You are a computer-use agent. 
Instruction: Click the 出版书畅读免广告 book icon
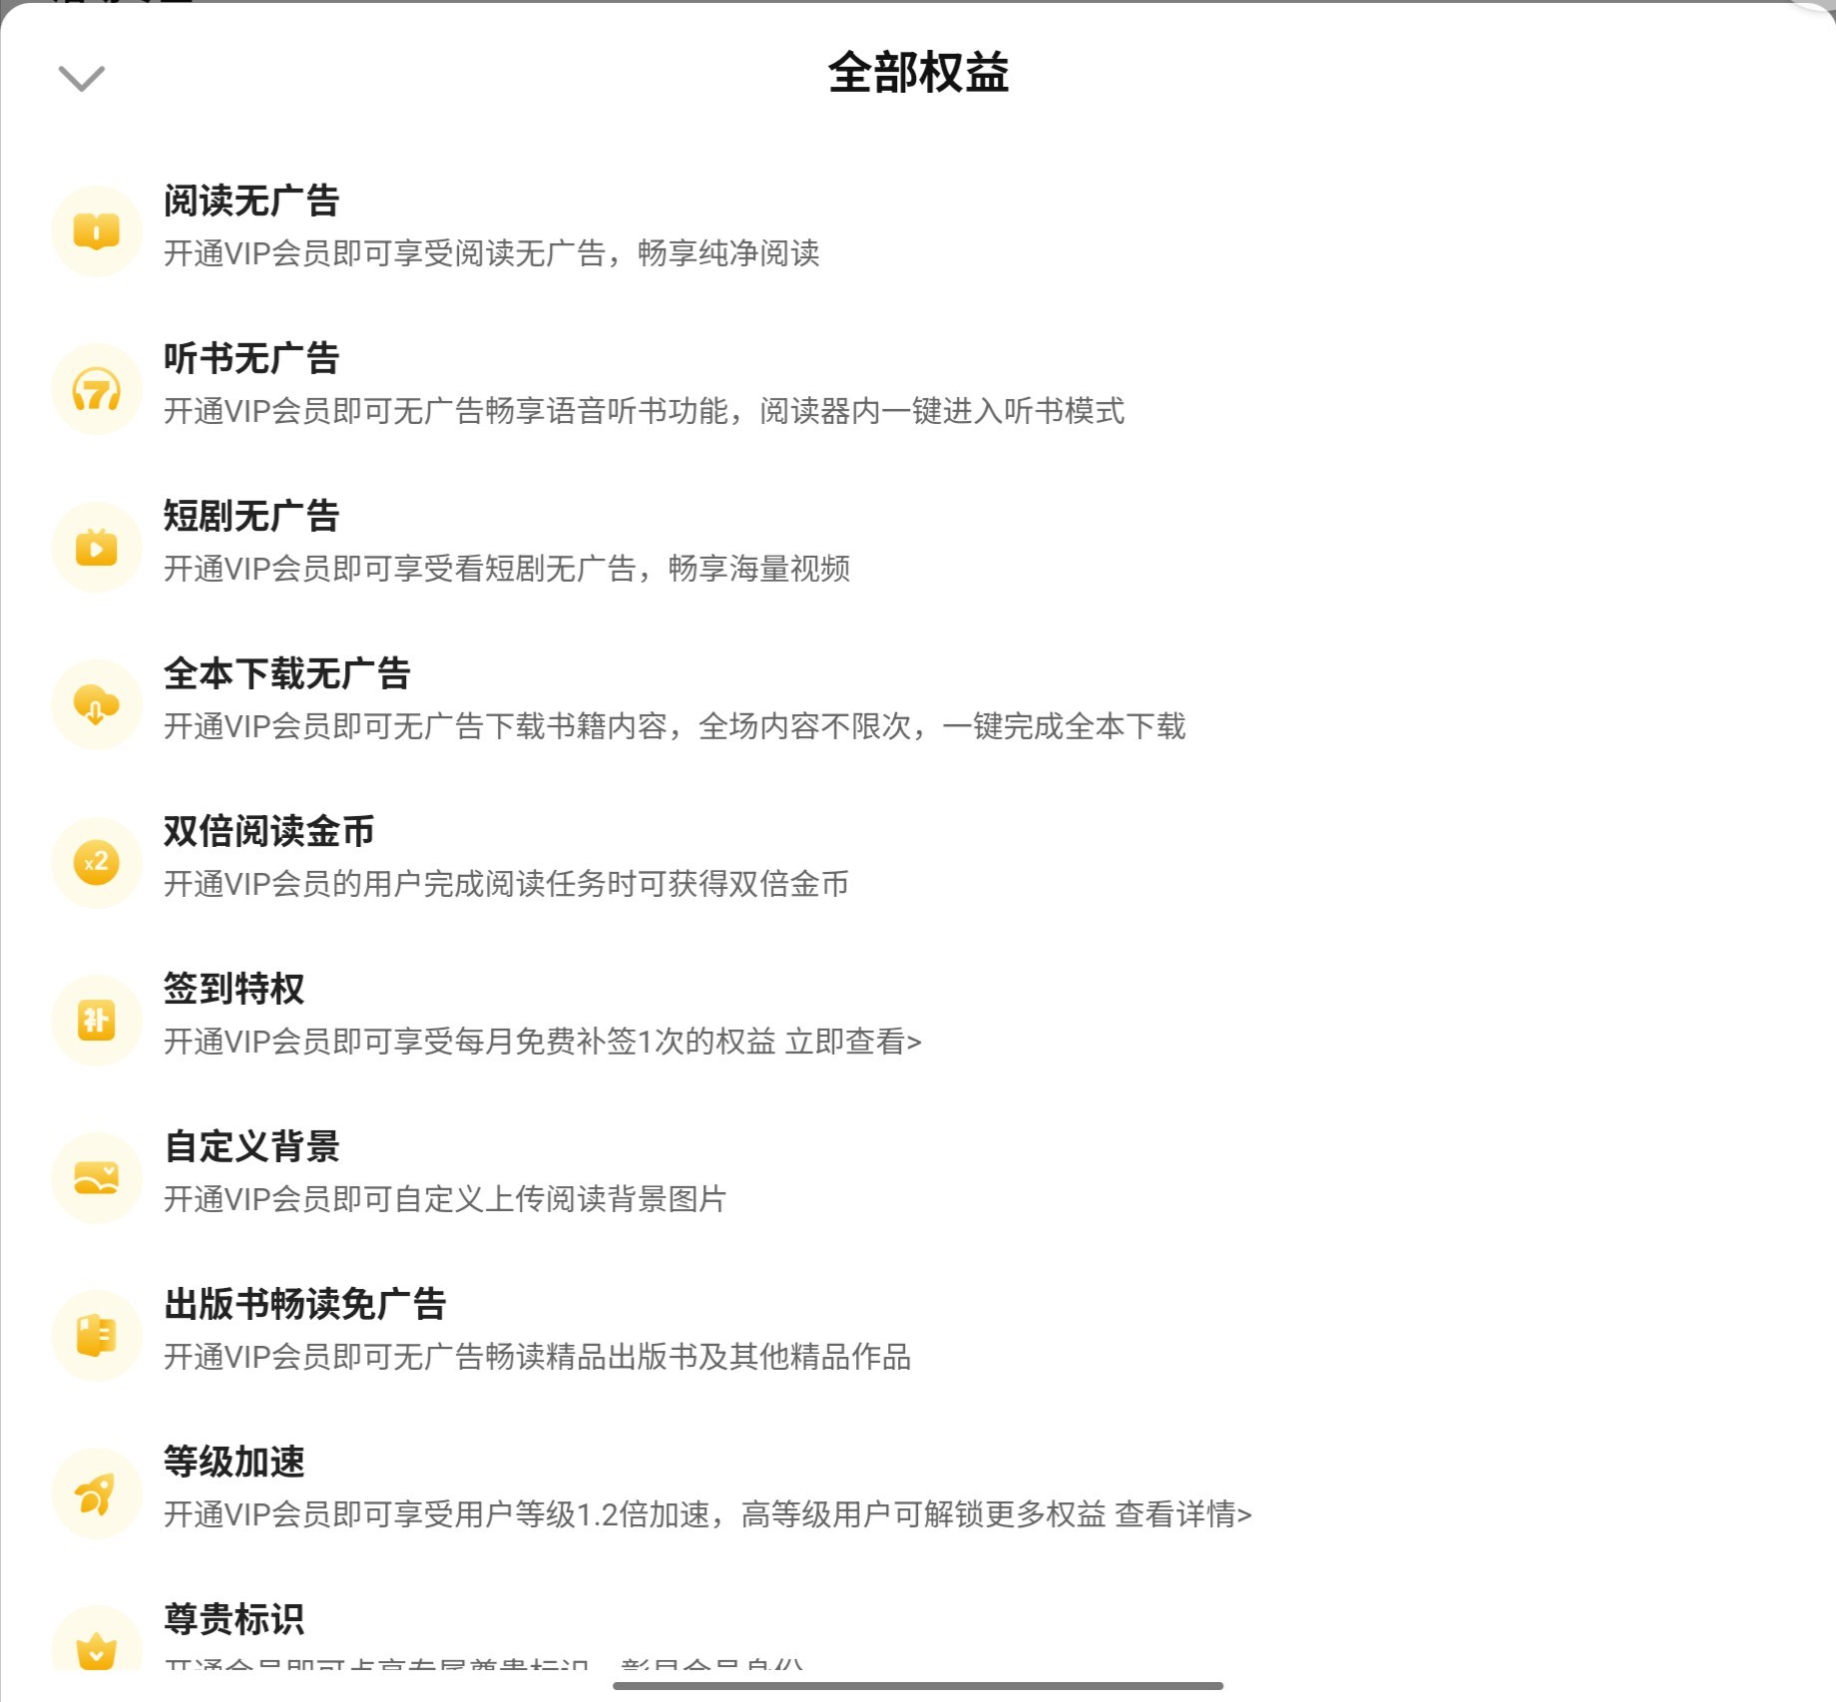click(x=97, y=1335)
